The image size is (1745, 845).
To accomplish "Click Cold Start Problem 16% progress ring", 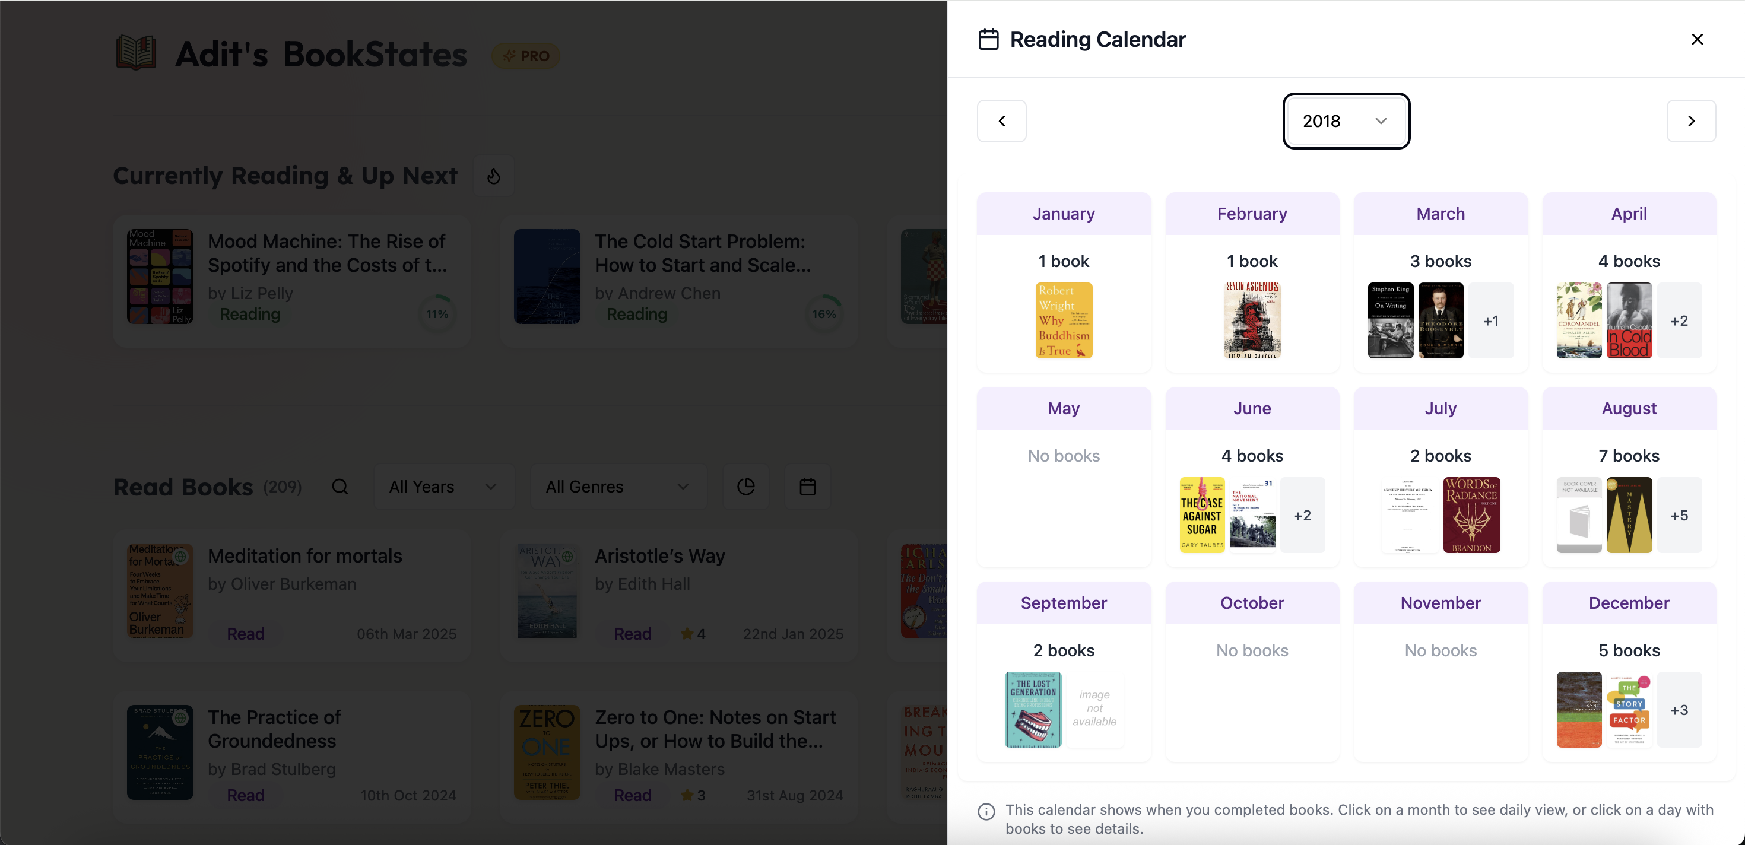I will (x=824, y=313).
